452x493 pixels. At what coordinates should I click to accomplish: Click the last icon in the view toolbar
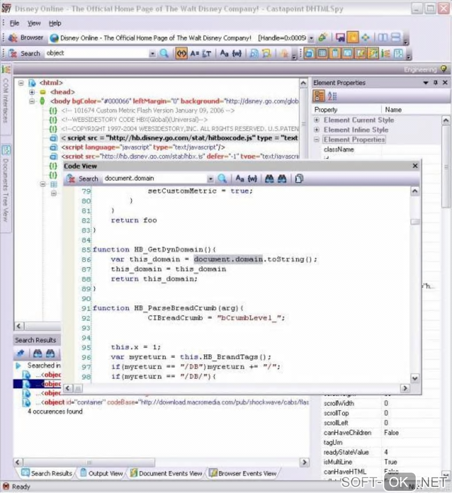click(398, 54)
